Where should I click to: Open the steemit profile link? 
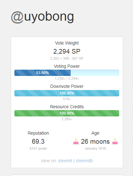(x=65, y=161)
